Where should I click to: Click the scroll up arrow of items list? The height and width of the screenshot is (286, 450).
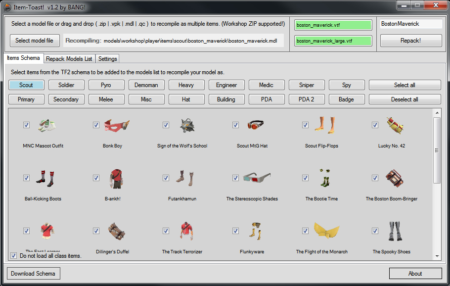(x=437, y=112)
